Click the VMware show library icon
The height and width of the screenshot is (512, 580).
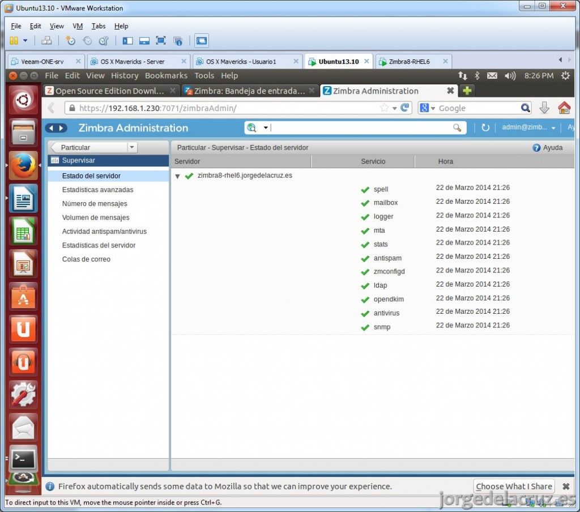click(x=127, y=41)
